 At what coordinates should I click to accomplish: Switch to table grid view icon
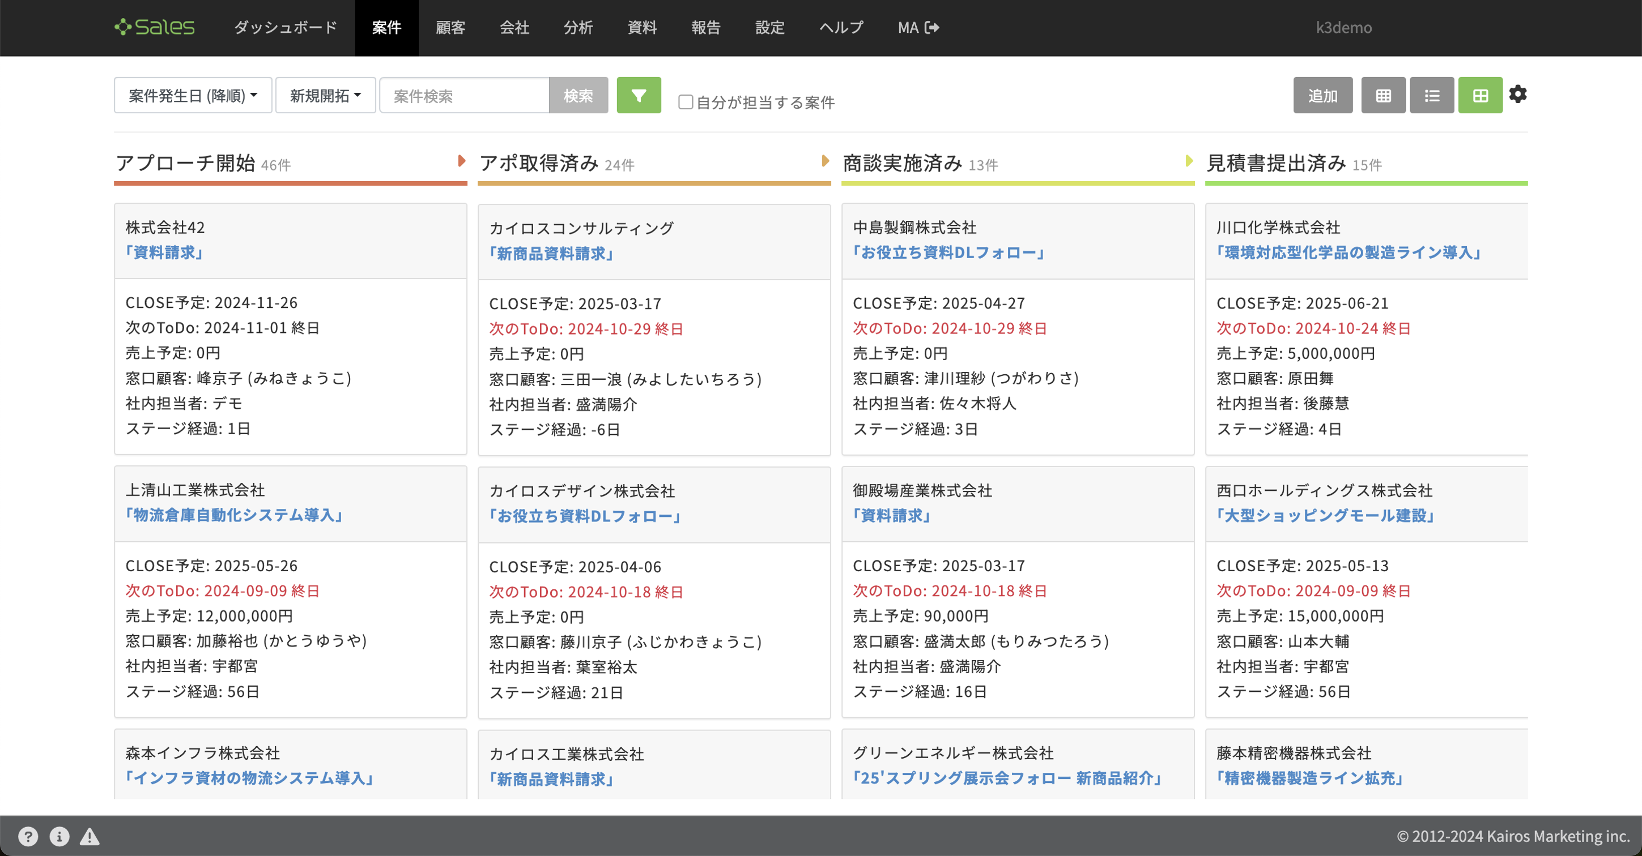(x=1382, y=96)
